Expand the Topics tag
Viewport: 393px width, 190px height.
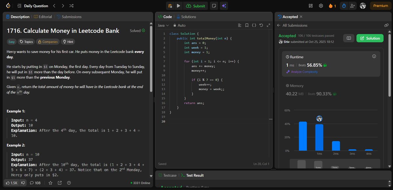pyautogui.click(x=26, y=42)
